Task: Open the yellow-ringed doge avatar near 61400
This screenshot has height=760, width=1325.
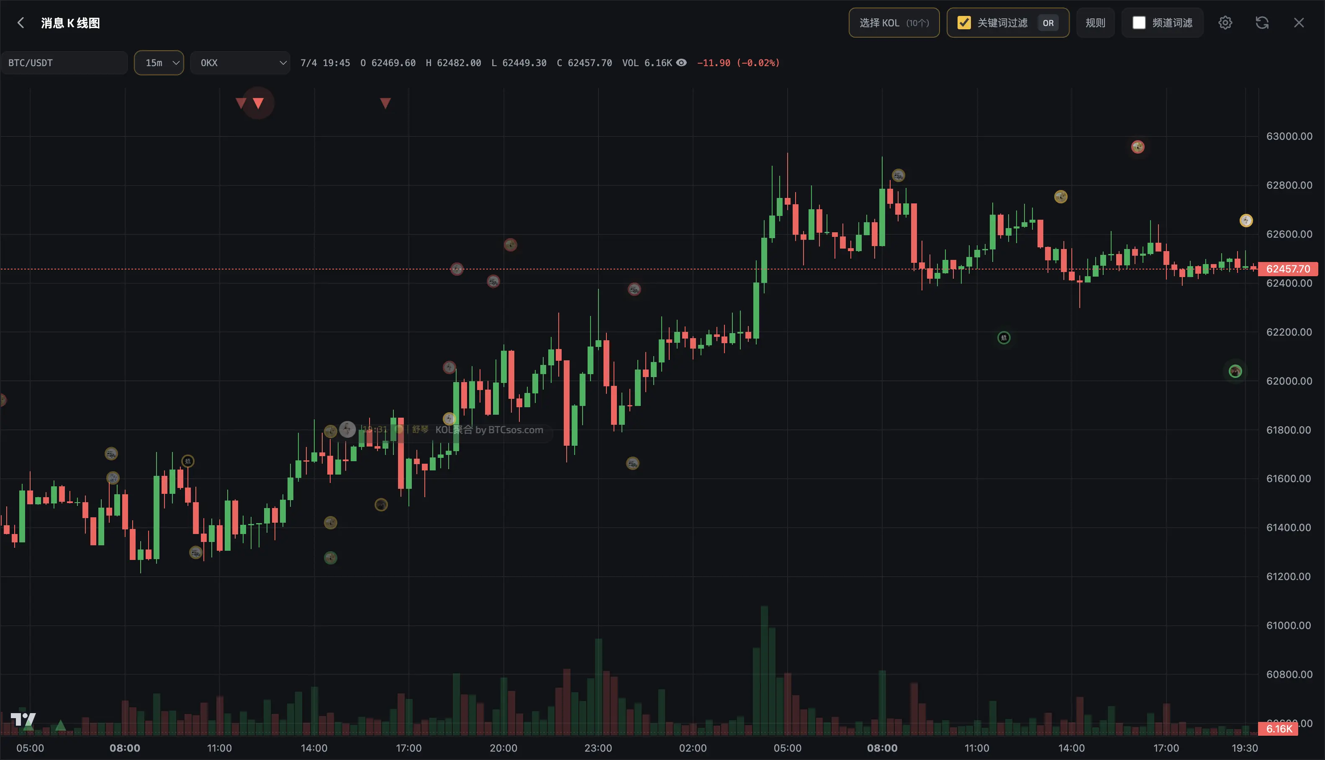Action: click(330, 522)
